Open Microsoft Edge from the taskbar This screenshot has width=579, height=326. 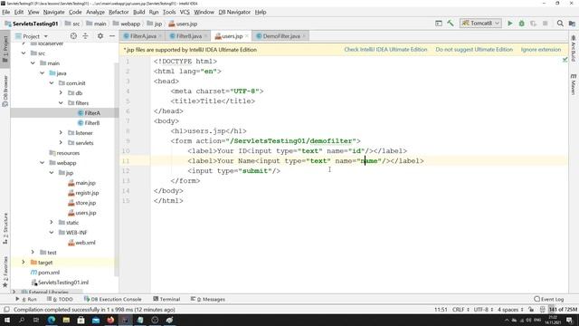click(52, 320)
